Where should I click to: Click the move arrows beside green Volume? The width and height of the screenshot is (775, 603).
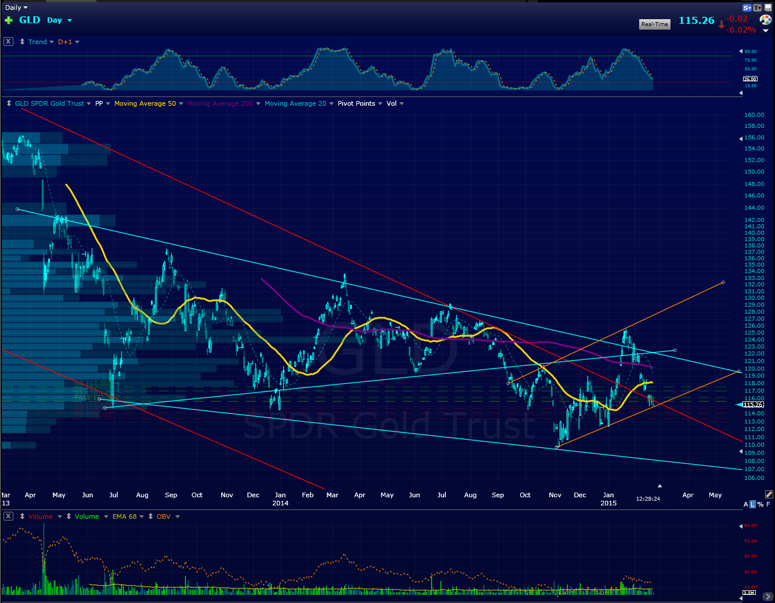pos(69,516)
